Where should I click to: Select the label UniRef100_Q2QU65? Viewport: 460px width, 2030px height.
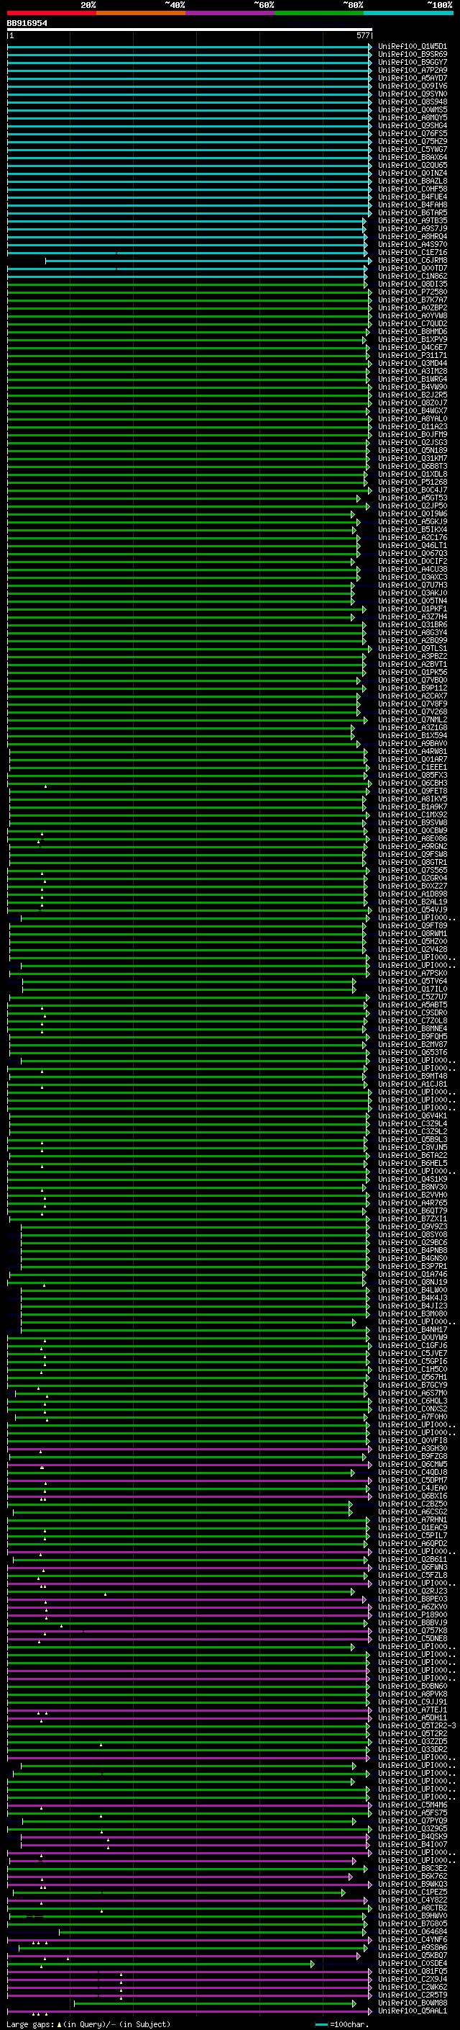click(413, 165)
